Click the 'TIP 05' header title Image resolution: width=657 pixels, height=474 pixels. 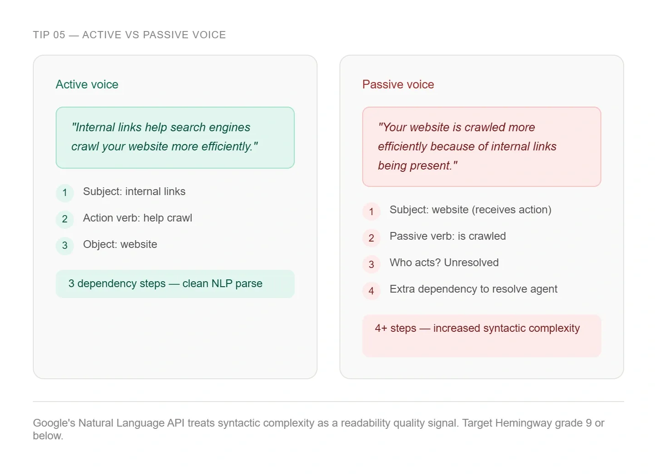pyautogui.click(x=129, y=35)
